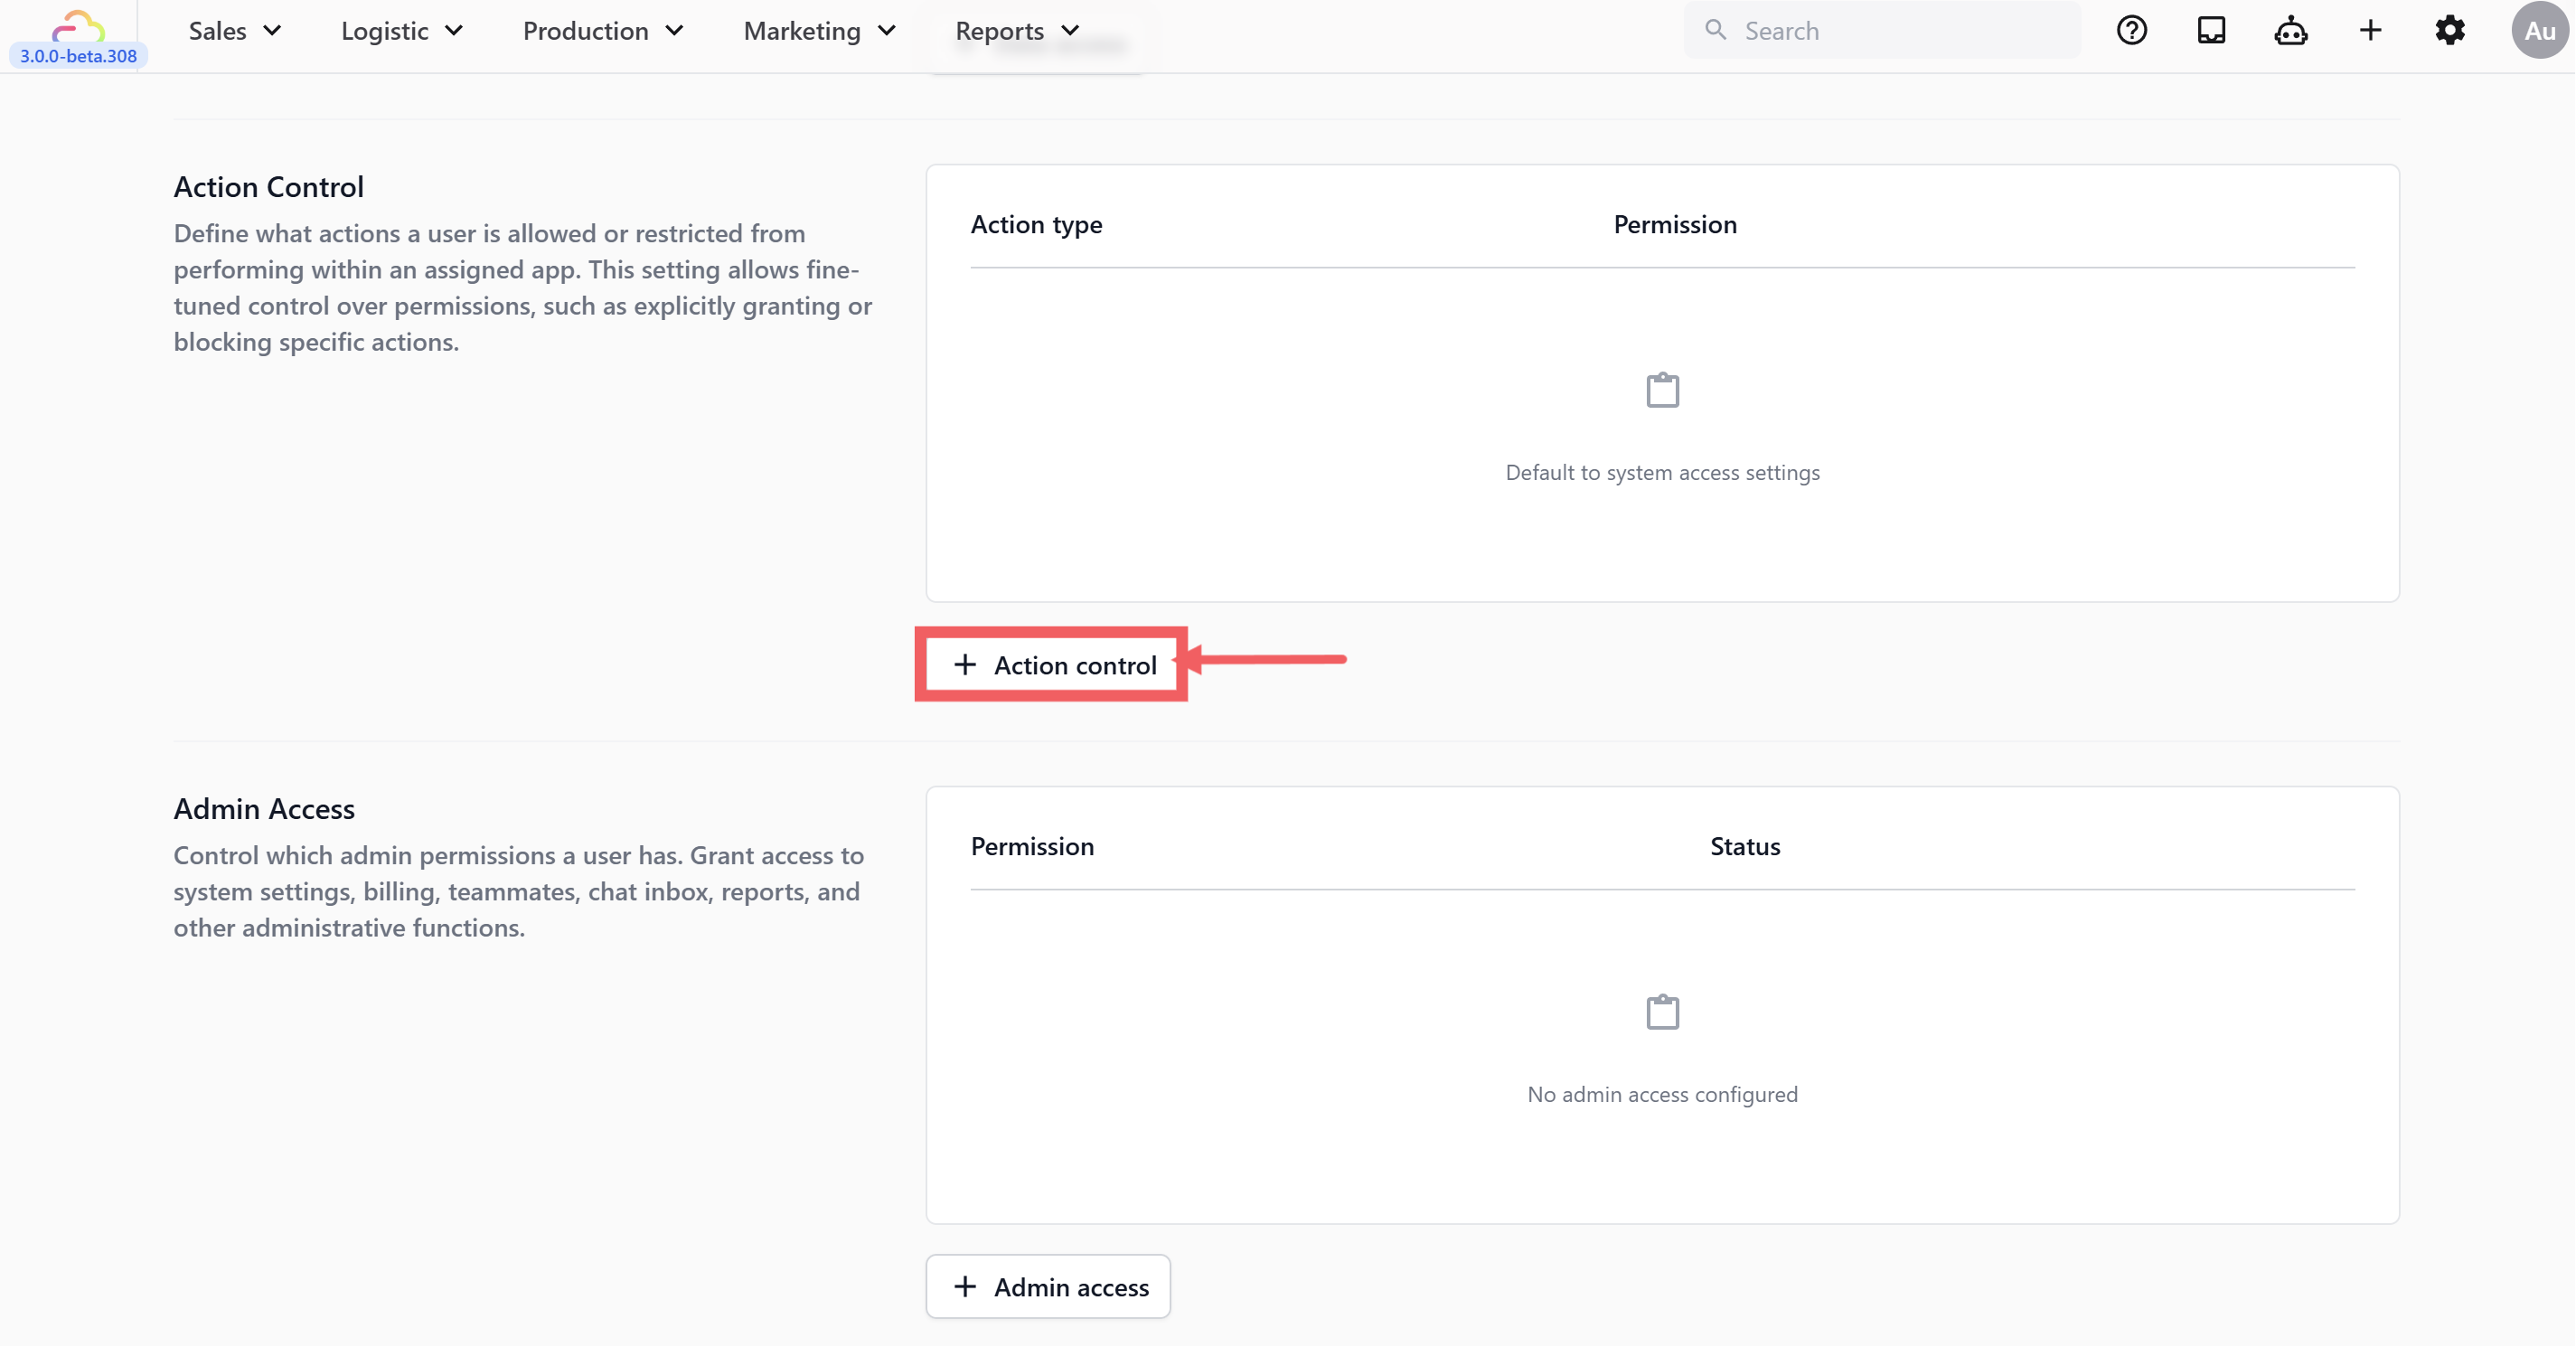
Task: Click the plus quick-add icon in header
Action: [x=2370, y=30]
